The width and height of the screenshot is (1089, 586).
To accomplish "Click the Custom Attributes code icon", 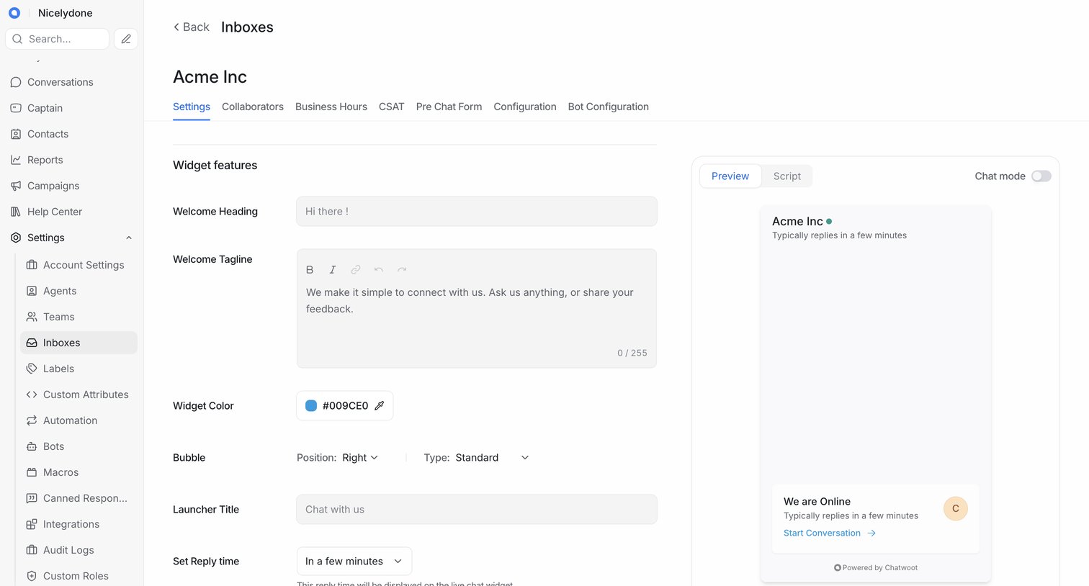I will coord(32,395).
